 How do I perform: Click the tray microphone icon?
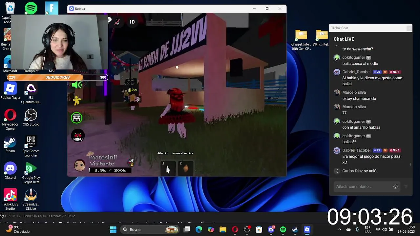click(x=357, y=229)
